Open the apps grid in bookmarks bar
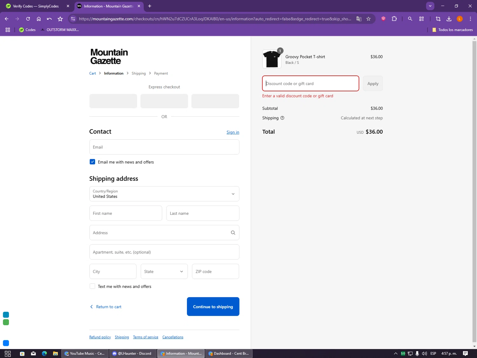This screenshot has height=358, width=477. [8, 30]
